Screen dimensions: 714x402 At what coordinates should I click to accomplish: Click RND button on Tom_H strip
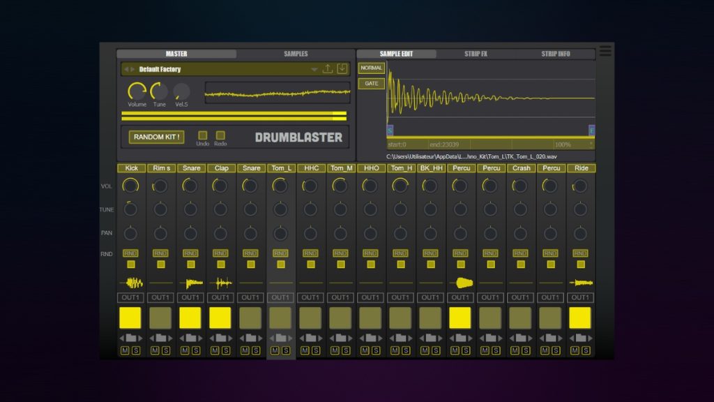click(x=400, y=253)
